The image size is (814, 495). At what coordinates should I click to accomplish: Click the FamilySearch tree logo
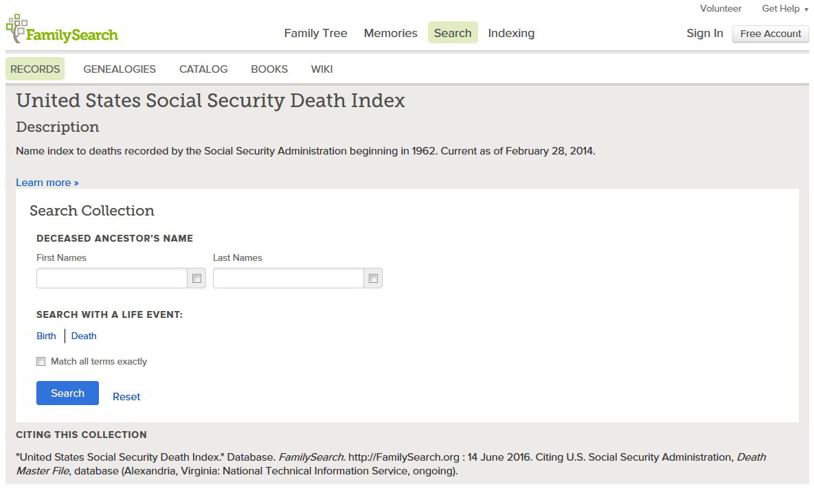(x=62, y=30)
